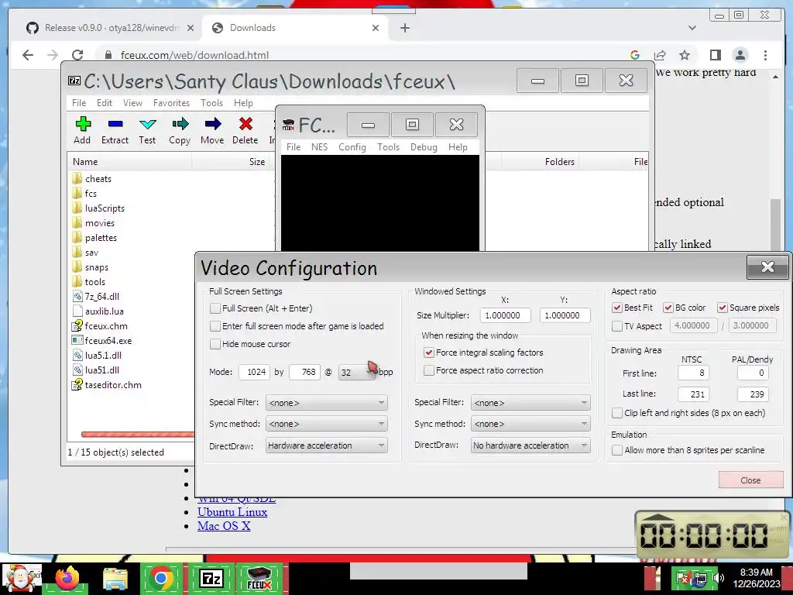Uncheck Best Fit aspect ratio option

tap(617, 308)
